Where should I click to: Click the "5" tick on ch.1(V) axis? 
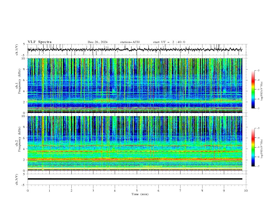pyautogui.click(x=24, y=44)
